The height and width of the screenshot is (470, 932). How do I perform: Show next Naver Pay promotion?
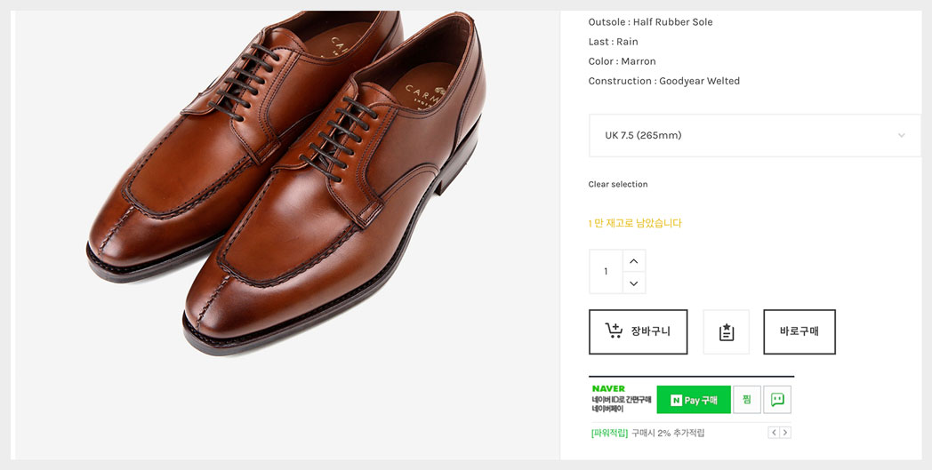[785, 433]
